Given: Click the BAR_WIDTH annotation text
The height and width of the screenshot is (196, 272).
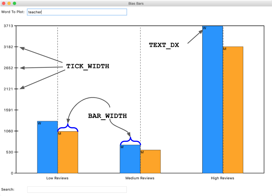Looking at the screenshot, I should tap(108, 116).
